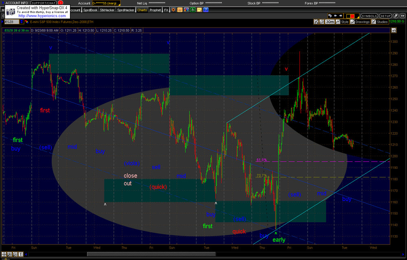
Task: Open the Style menu
Action: pyautogui.click(x=342, y=22)
